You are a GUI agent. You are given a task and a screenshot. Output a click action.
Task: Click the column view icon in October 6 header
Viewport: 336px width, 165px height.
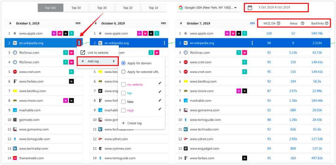163,23
